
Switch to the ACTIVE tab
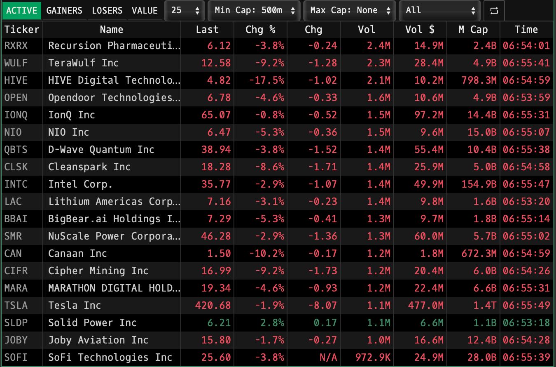coord(22,10)
